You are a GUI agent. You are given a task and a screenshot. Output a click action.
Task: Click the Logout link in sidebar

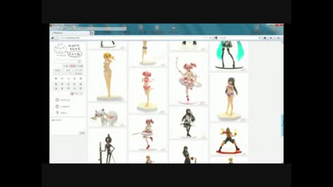tap(65, 106)
